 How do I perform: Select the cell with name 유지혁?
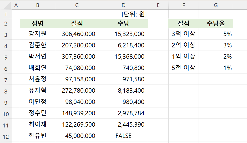point(38,91)
